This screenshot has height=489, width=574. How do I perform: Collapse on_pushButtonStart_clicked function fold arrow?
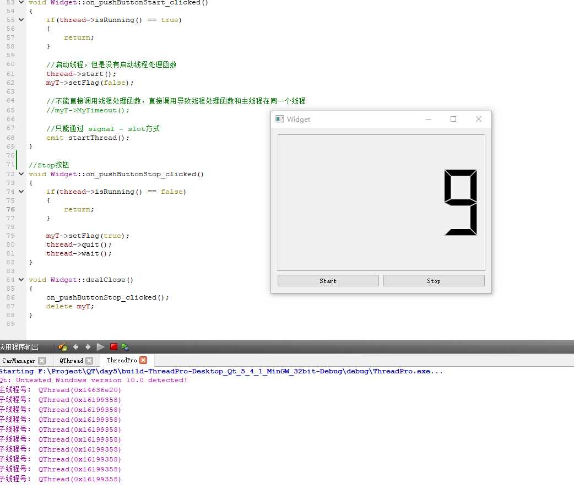tap(21, 2)
